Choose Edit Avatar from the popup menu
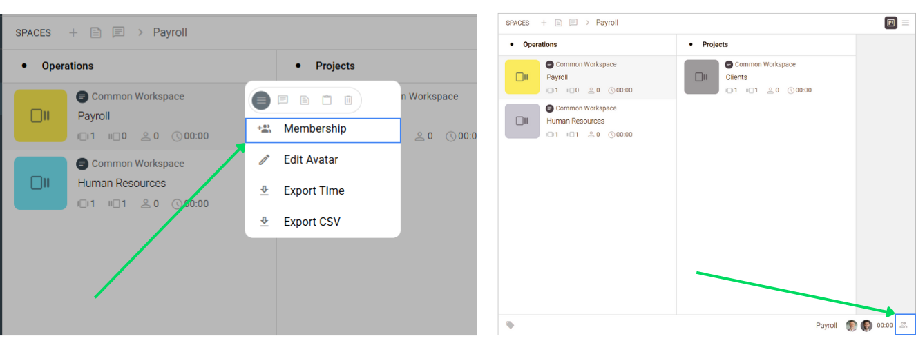916x352 pixels. 311,160
